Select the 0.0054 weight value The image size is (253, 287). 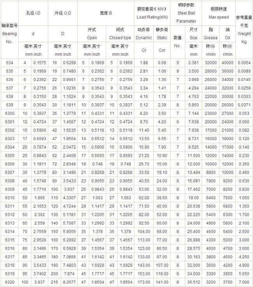(x=244, y=63)
